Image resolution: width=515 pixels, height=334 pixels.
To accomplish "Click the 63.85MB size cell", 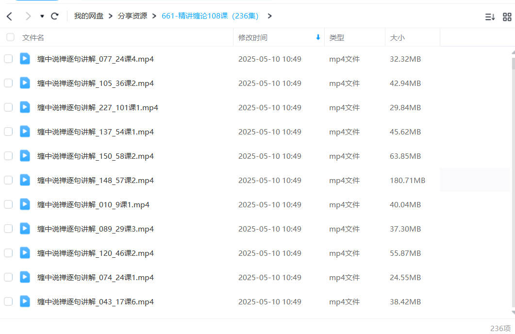I will point(405,156).
